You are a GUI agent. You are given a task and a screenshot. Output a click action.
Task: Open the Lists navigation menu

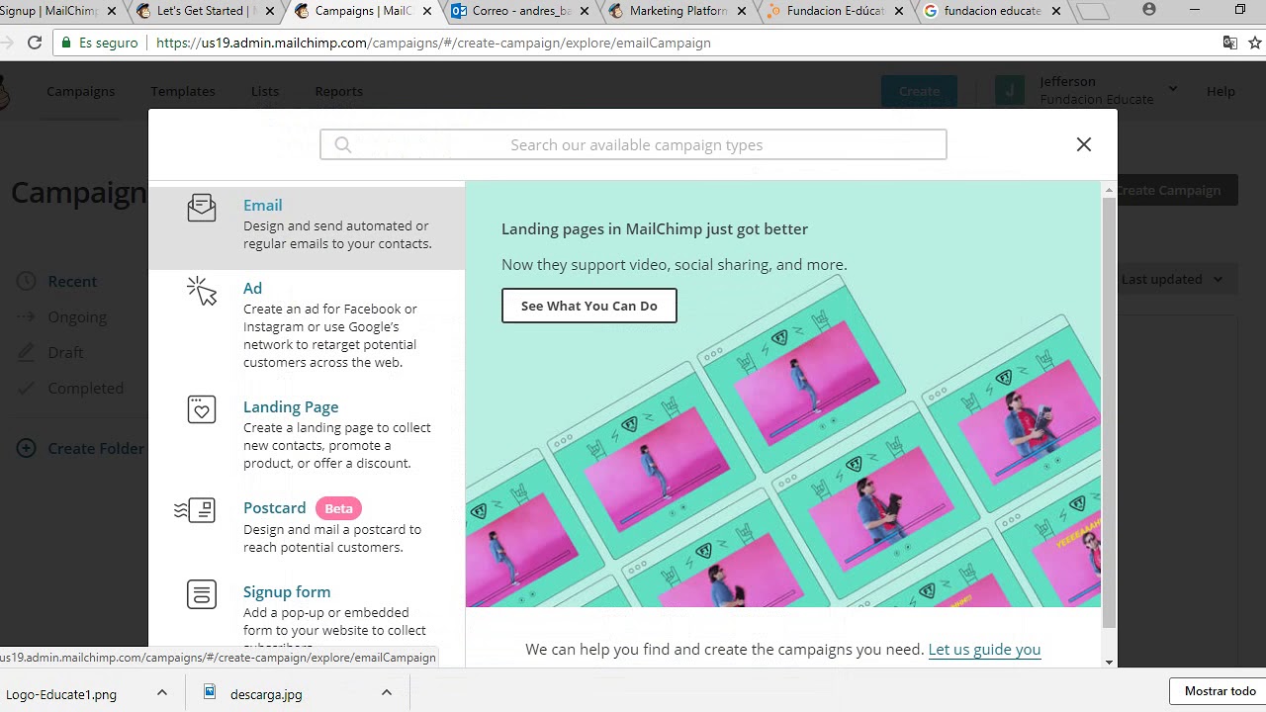[x=265, y=91]
